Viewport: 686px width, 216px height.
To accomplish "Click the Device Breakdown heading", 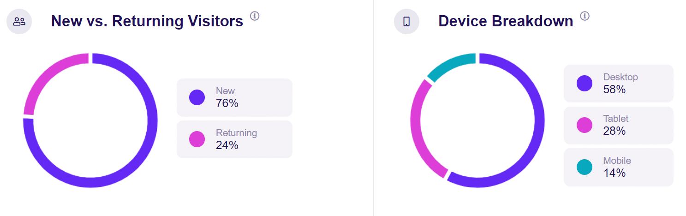I will (x=506, y=21).
